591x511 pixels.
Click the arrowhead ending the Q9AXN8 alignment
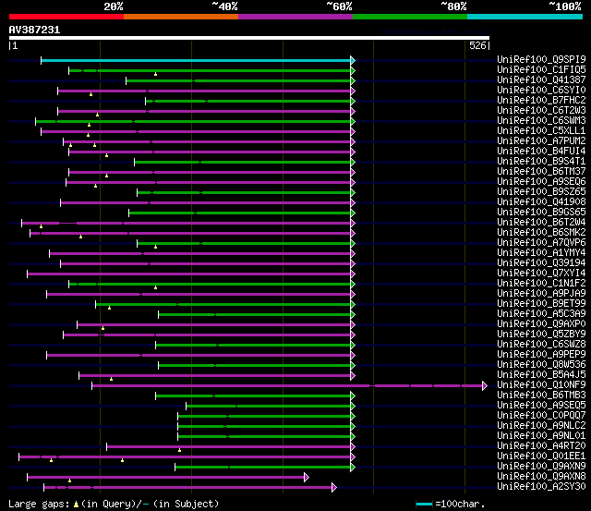307,477
